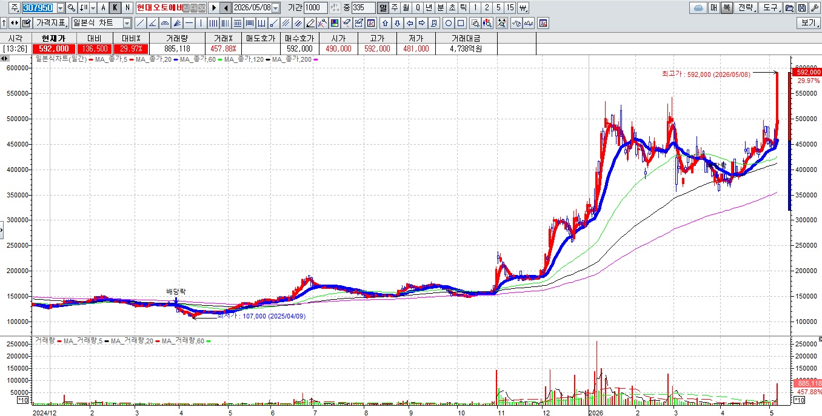Select the ellipse drawing tool

tap(449, 23)
